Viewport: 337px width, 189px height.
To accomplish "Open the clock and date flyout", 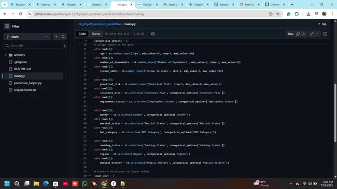I will pos(327,184).
